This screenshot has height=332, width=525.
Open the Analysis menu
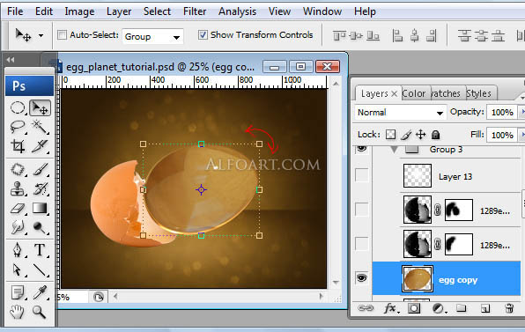pyautogui.click(x=237, y=11)
